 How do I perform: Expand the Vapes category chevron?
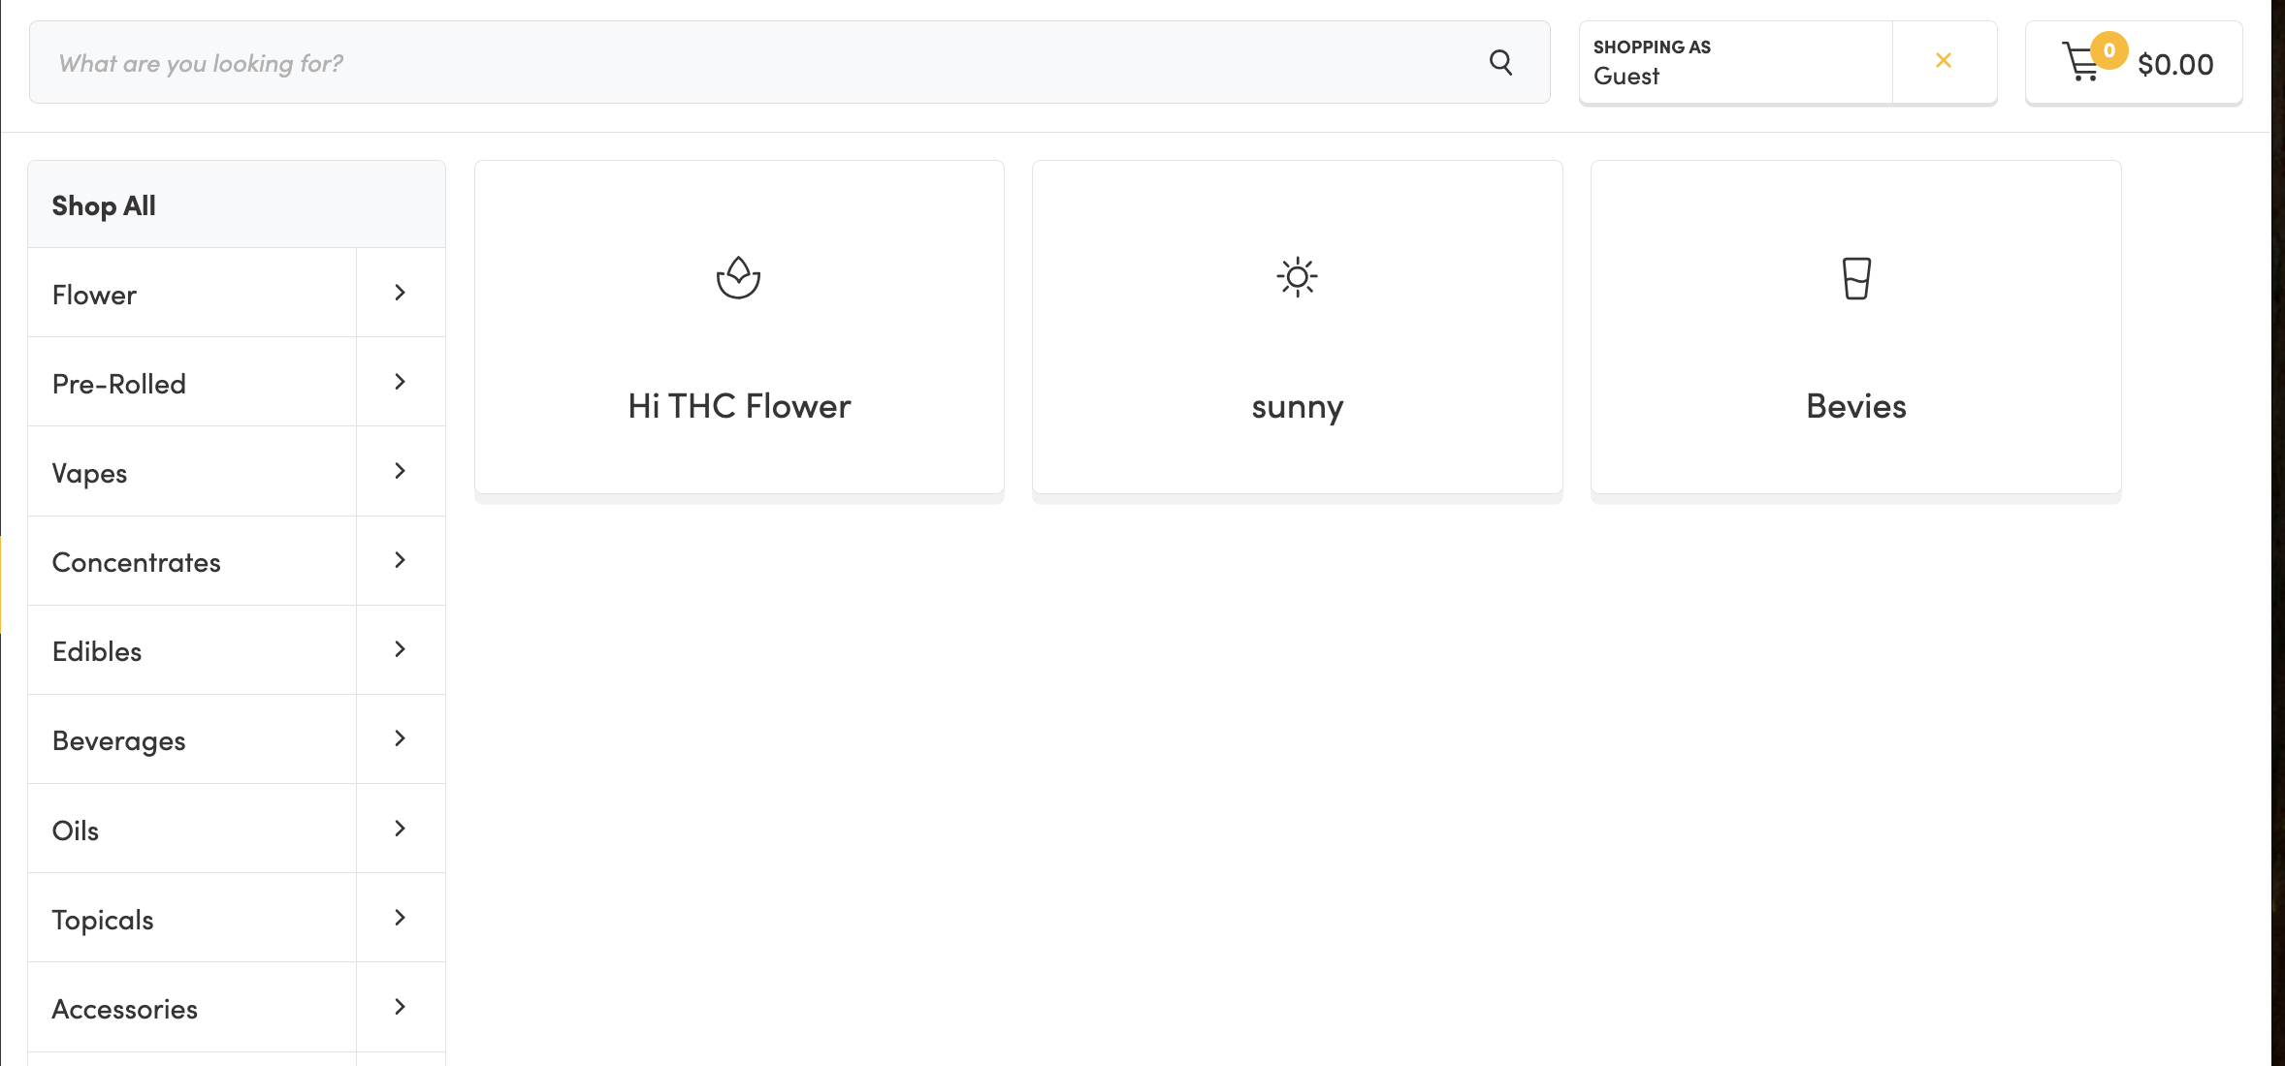pos(400,471)
